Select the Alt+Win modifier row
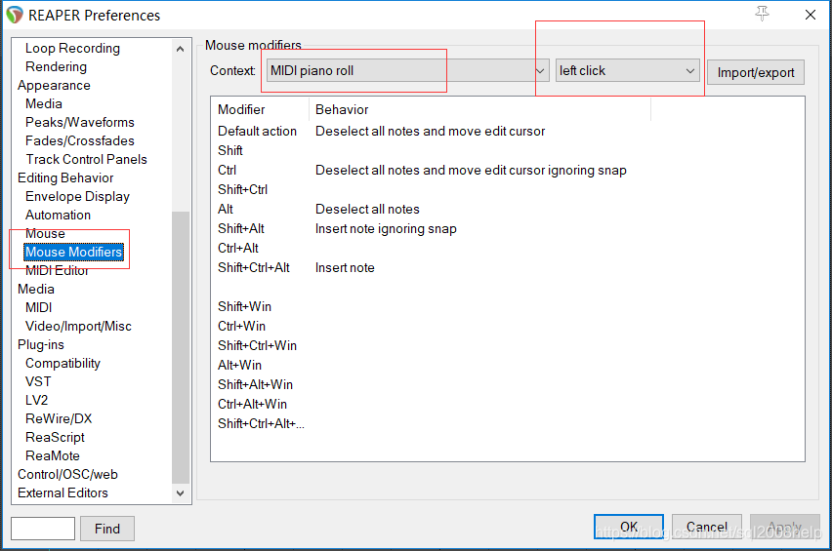The height and width of the screenshot is (551, 832). (507, 366)
